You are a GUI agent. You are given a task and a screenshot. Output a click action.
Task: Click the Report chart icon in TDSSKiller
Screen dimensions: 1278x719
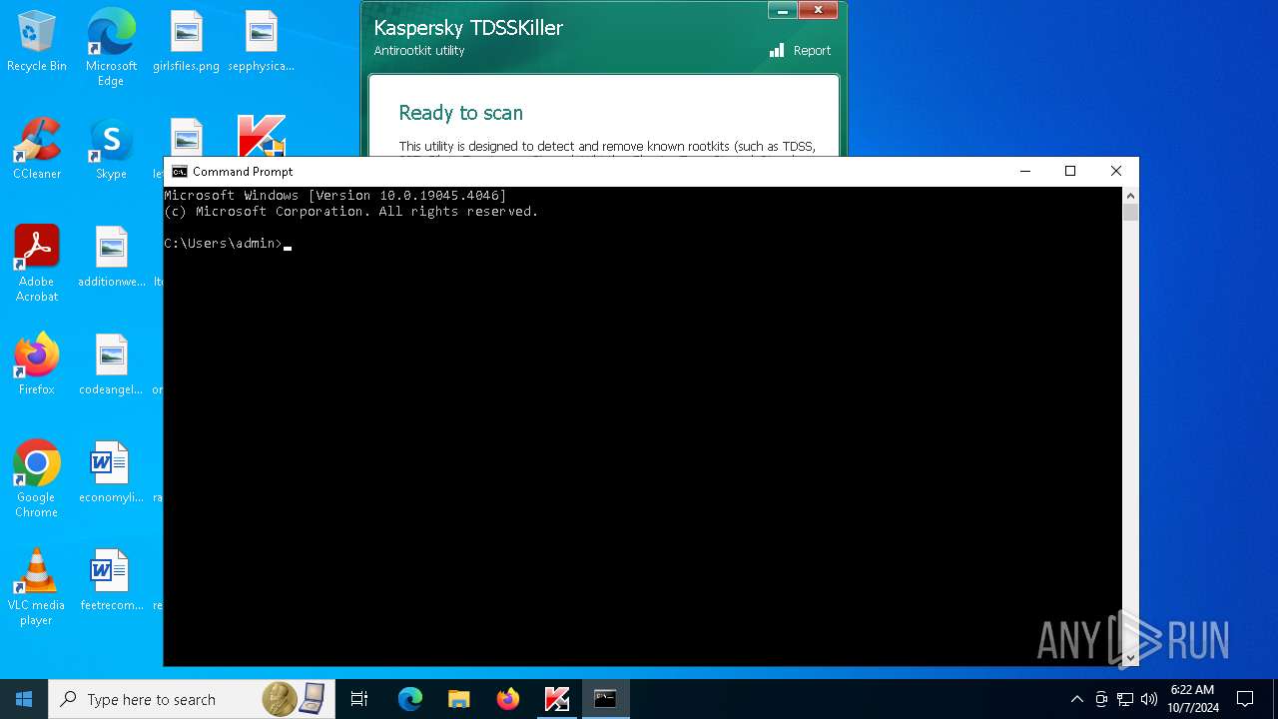pyautogui.click(x=777, y=50)
